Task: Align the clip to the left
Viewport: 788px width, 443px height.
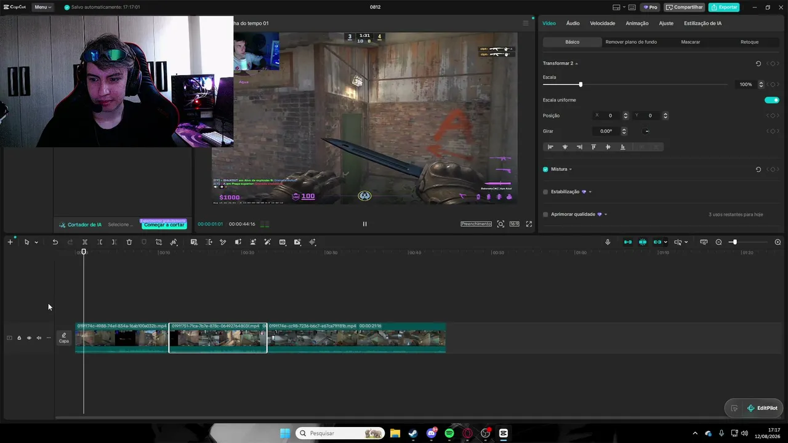Action: 550,147
